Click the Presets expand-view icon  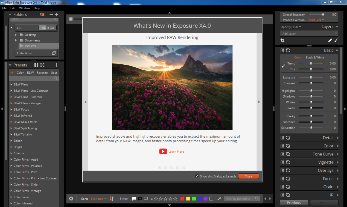point(42,65)
